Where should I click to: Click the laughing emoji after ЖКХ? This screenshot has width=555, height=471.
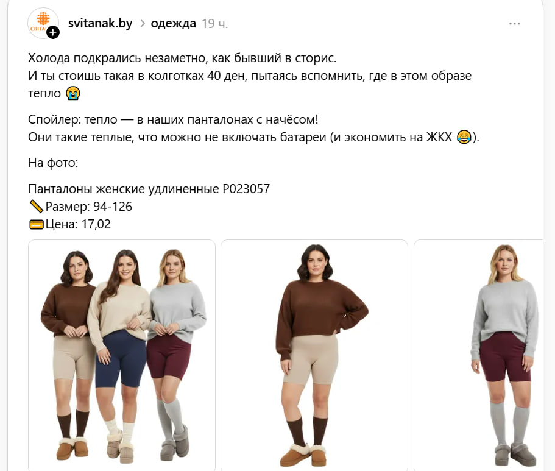pyautogui.click(x=464, y=136)
